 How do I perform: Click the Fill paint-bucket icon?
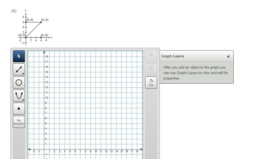[x=151, y=82]
